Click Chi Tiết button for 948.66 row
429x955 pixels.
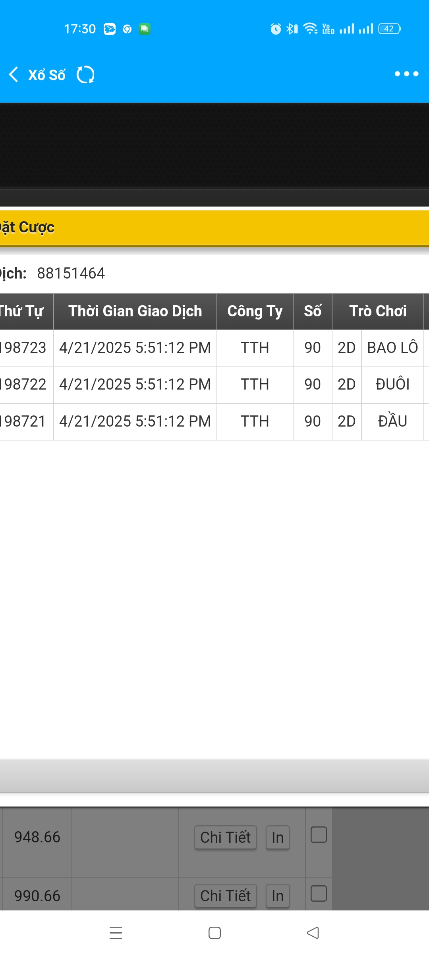tap(225, 838)
